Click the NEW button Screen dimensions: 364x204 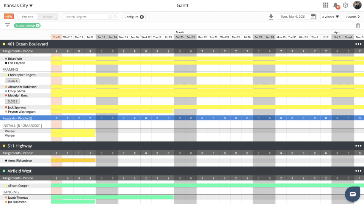pos(9,17)
